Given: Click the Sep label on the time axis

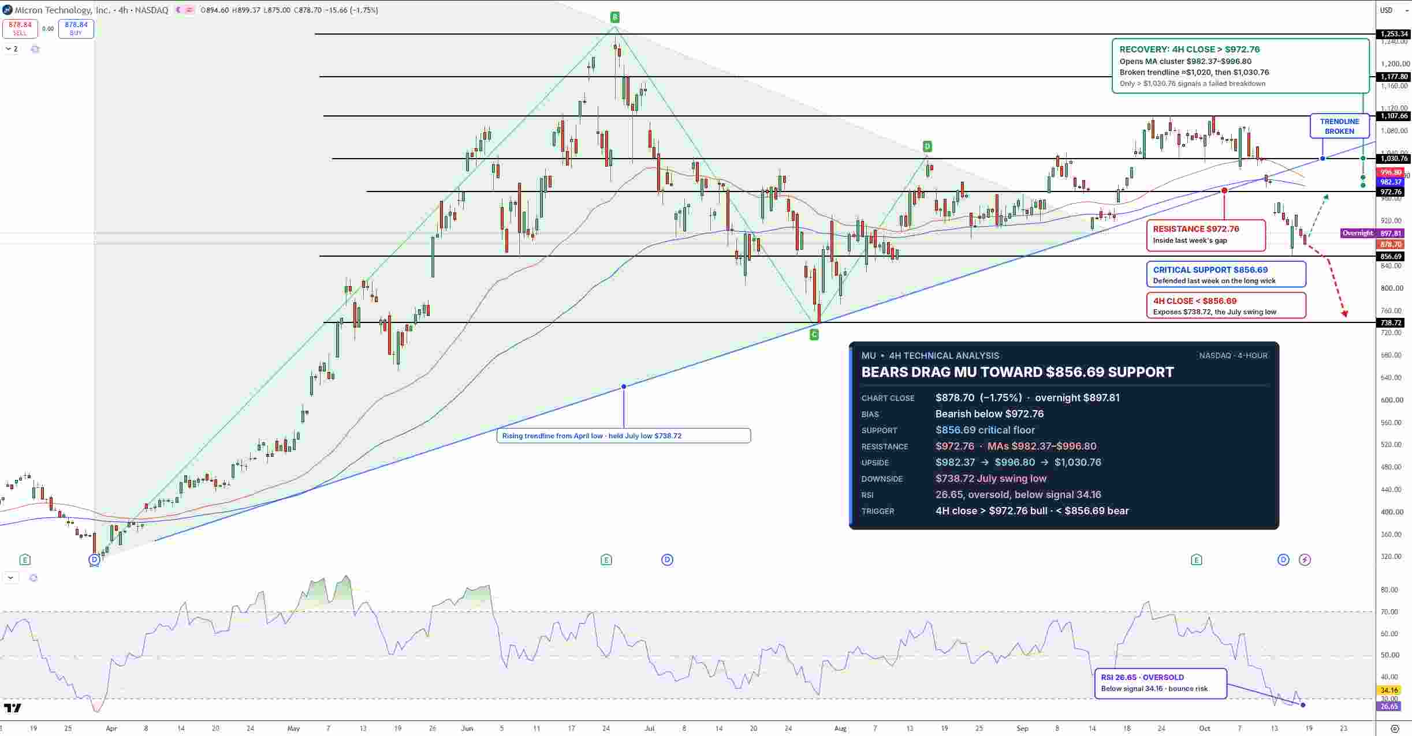Looking at the screenshot, I should [1022, 728].
